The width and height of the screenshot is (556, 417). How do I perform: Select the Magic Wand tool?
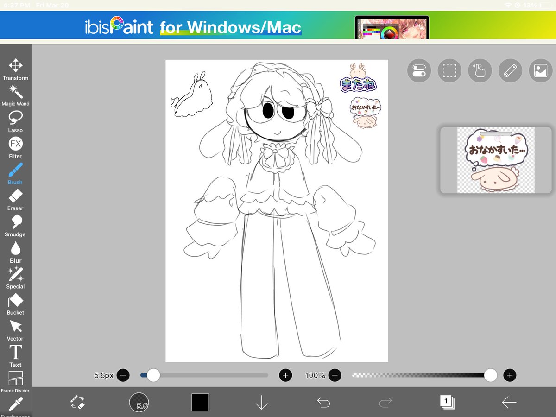tap(15, 95)
